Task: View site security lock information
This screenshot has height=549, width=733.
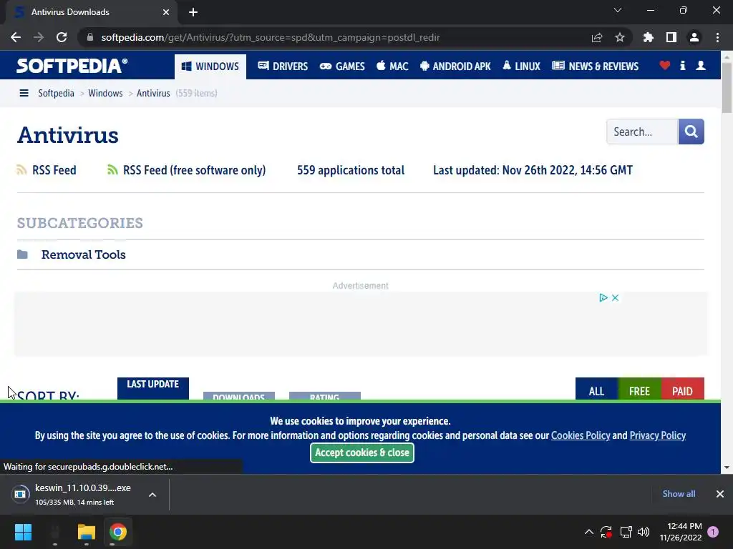Action: click(90, 37)
